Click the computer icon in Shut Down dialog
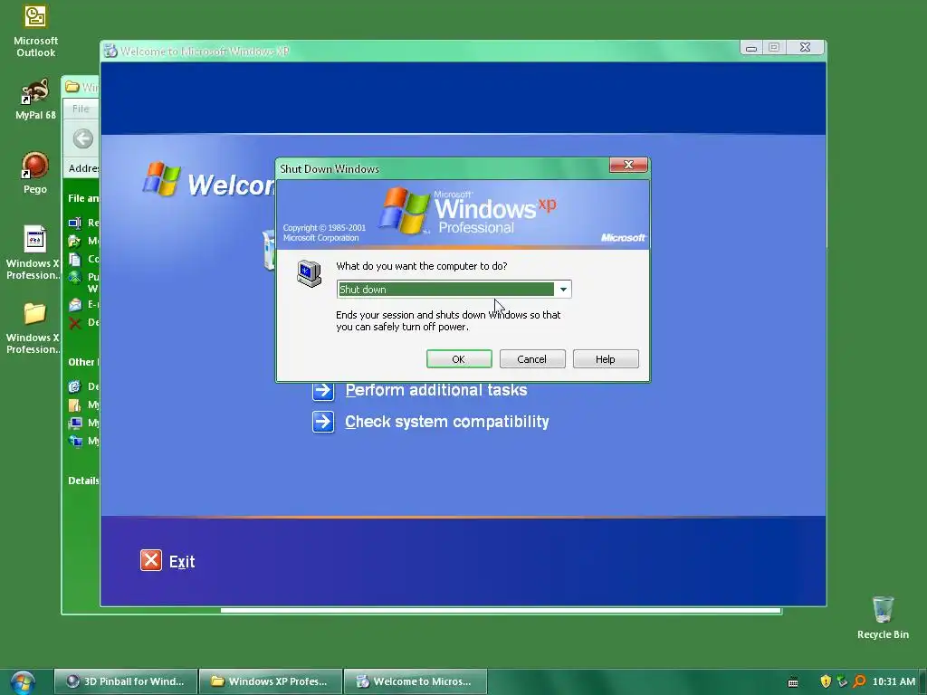Viewport: 927px width, 695px height. (x=310, y=273)
